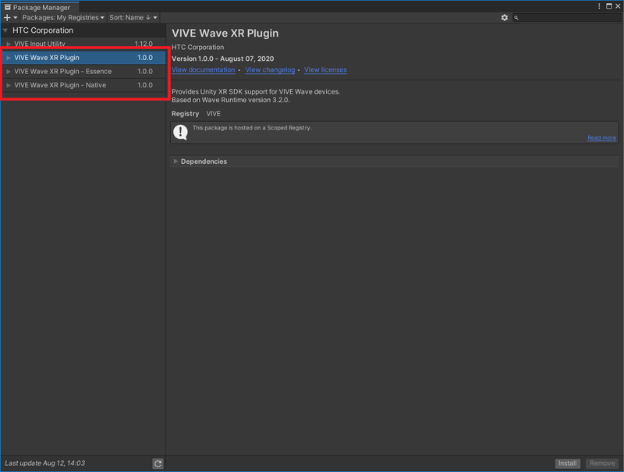Viewport: 624px width, 472px height.
Task: Click the Read more link
Action: [x=601, y=138]
